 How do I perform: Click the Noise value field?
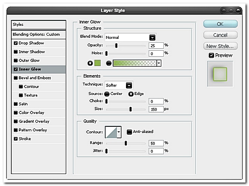[156, 54]
